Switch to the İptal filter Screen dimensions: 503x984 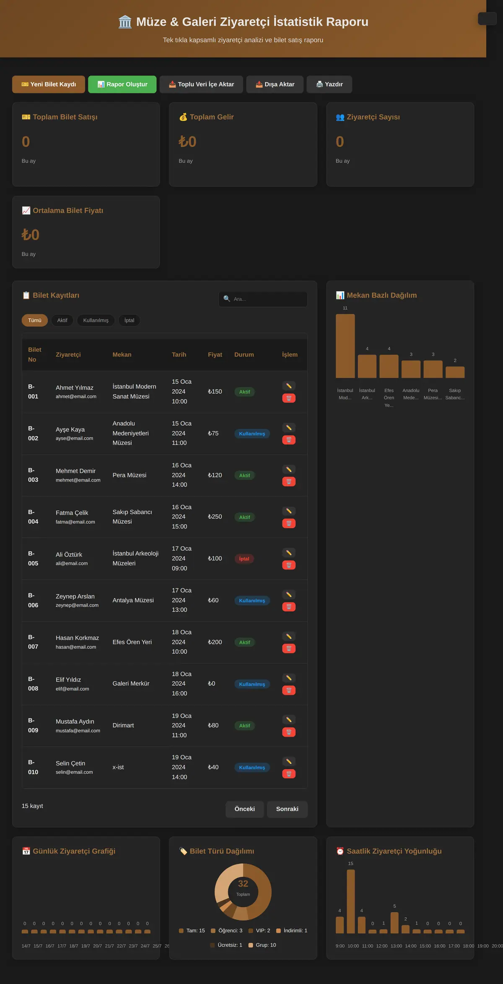click(x=129, y=320)
